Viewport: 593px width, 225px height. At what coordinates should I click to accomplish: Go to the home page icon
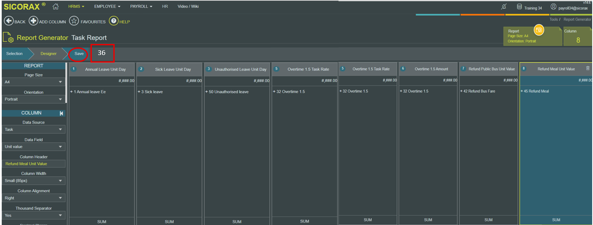pos(55,6)
